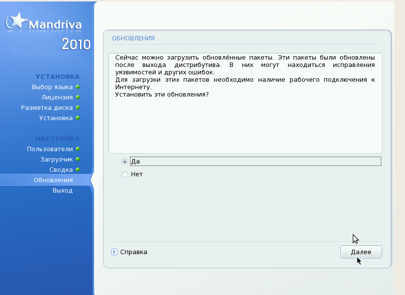Click green dot next to "Сводка"

[78, 169]
